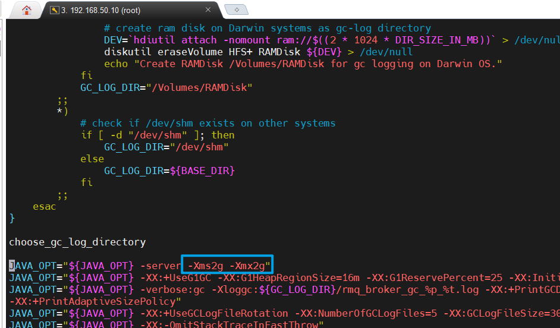Click the esac keyword line
The image size is (560, 328).
tap(45, 206)
